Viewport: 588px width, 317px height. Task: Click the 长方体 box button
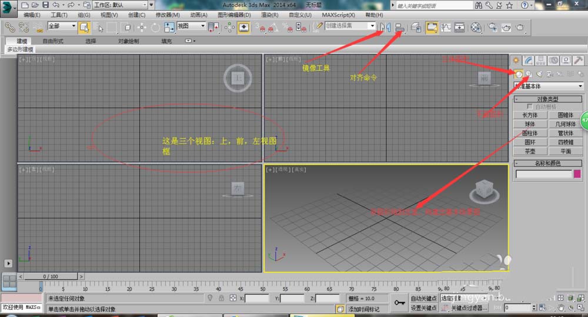tap(530, 115)
